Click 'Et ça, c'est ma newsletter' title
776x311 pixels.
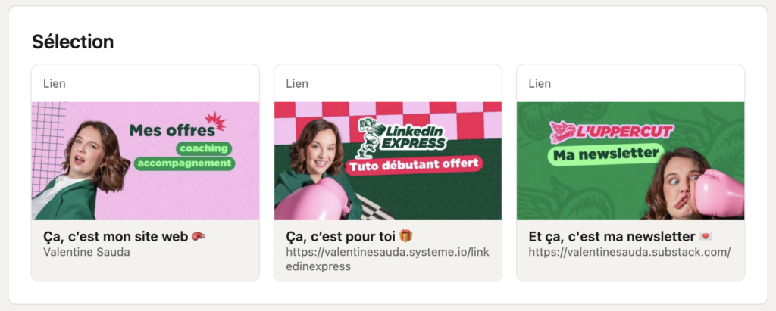pyautogui.click(x=612, y=236)
